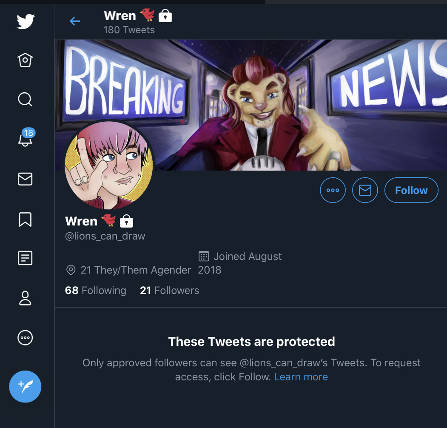The image size is (447, 428).
Task: View Wren's circular profile picture
Action: point(108,165)
